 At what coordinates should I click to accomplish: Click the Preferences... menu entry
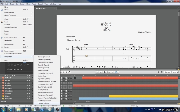(9, 51)
